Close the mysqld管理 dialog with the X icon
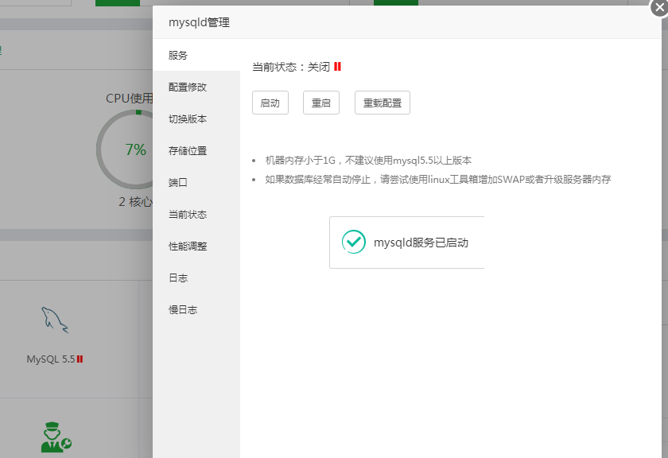The height and width of the screenshot is (458, 668). 659,8
